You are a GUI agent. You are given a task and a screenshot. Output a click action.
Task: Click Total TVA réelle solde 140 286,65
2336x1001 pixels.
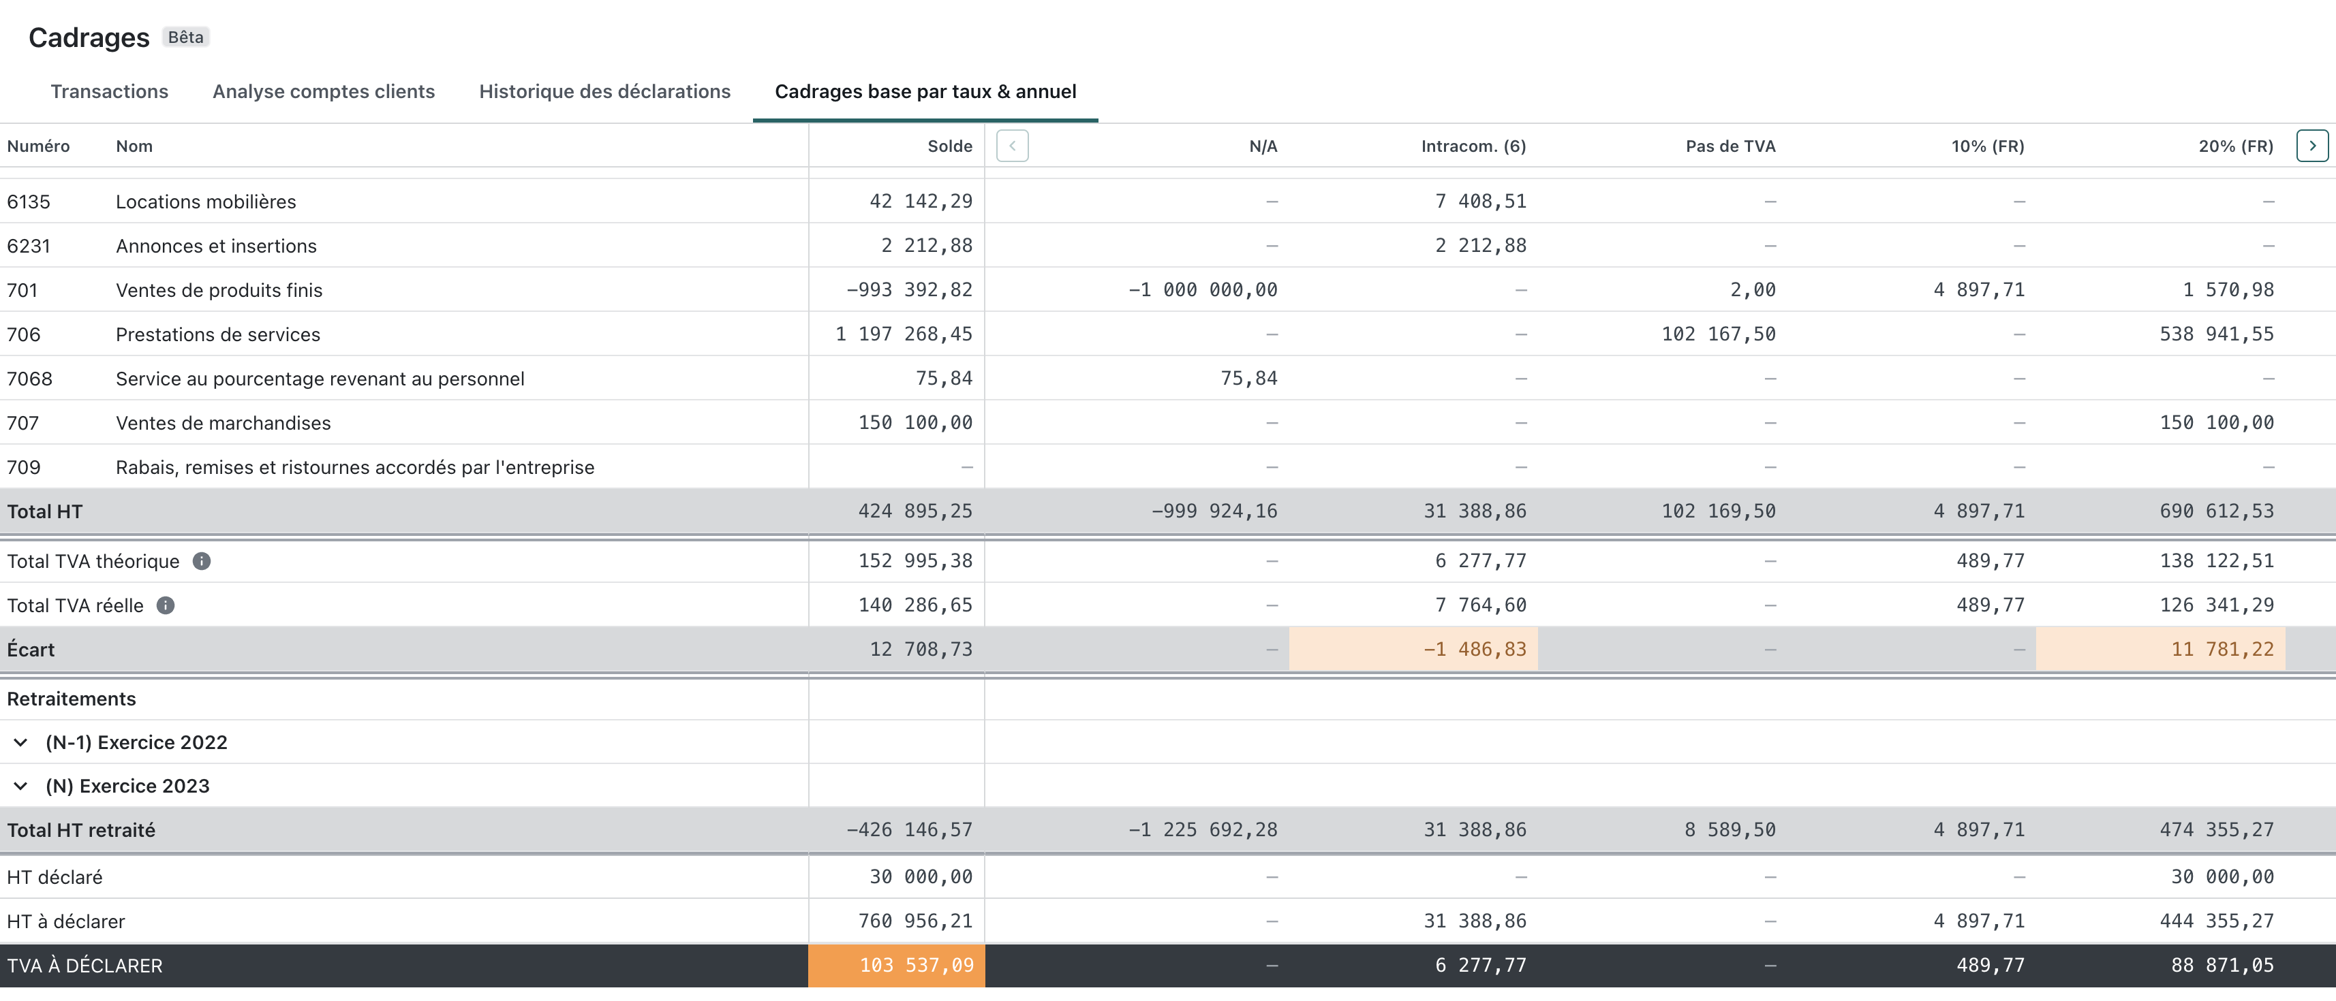pos(915,605)
